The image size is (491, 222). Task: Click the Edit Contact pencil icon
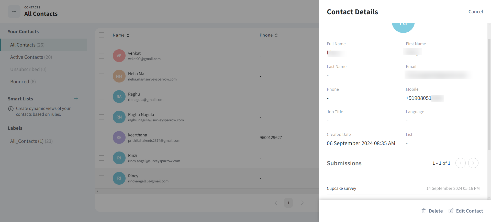[451, 211]
